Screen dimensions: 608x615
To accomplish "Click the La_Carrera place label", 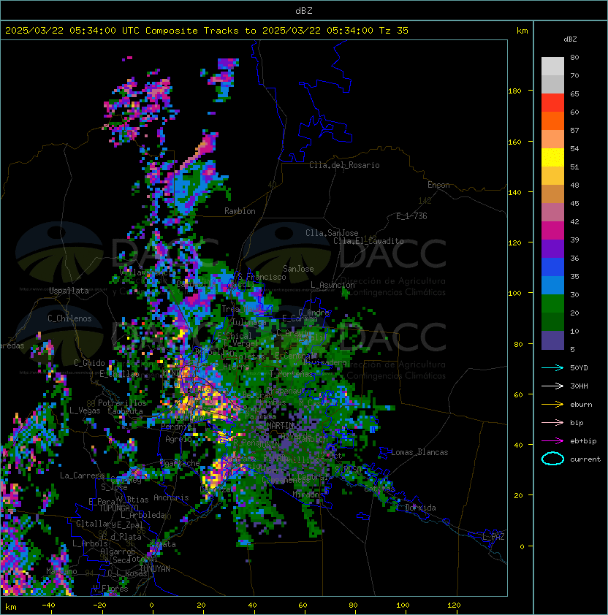I will (82, 475).
